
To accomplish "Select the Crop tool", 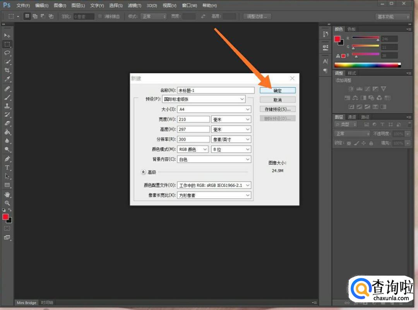I will pos(7,70).
